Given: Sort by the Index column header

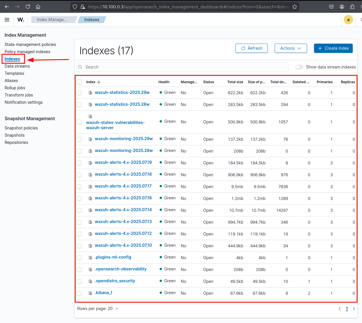Looking at the screenshot, I should 93,82.
